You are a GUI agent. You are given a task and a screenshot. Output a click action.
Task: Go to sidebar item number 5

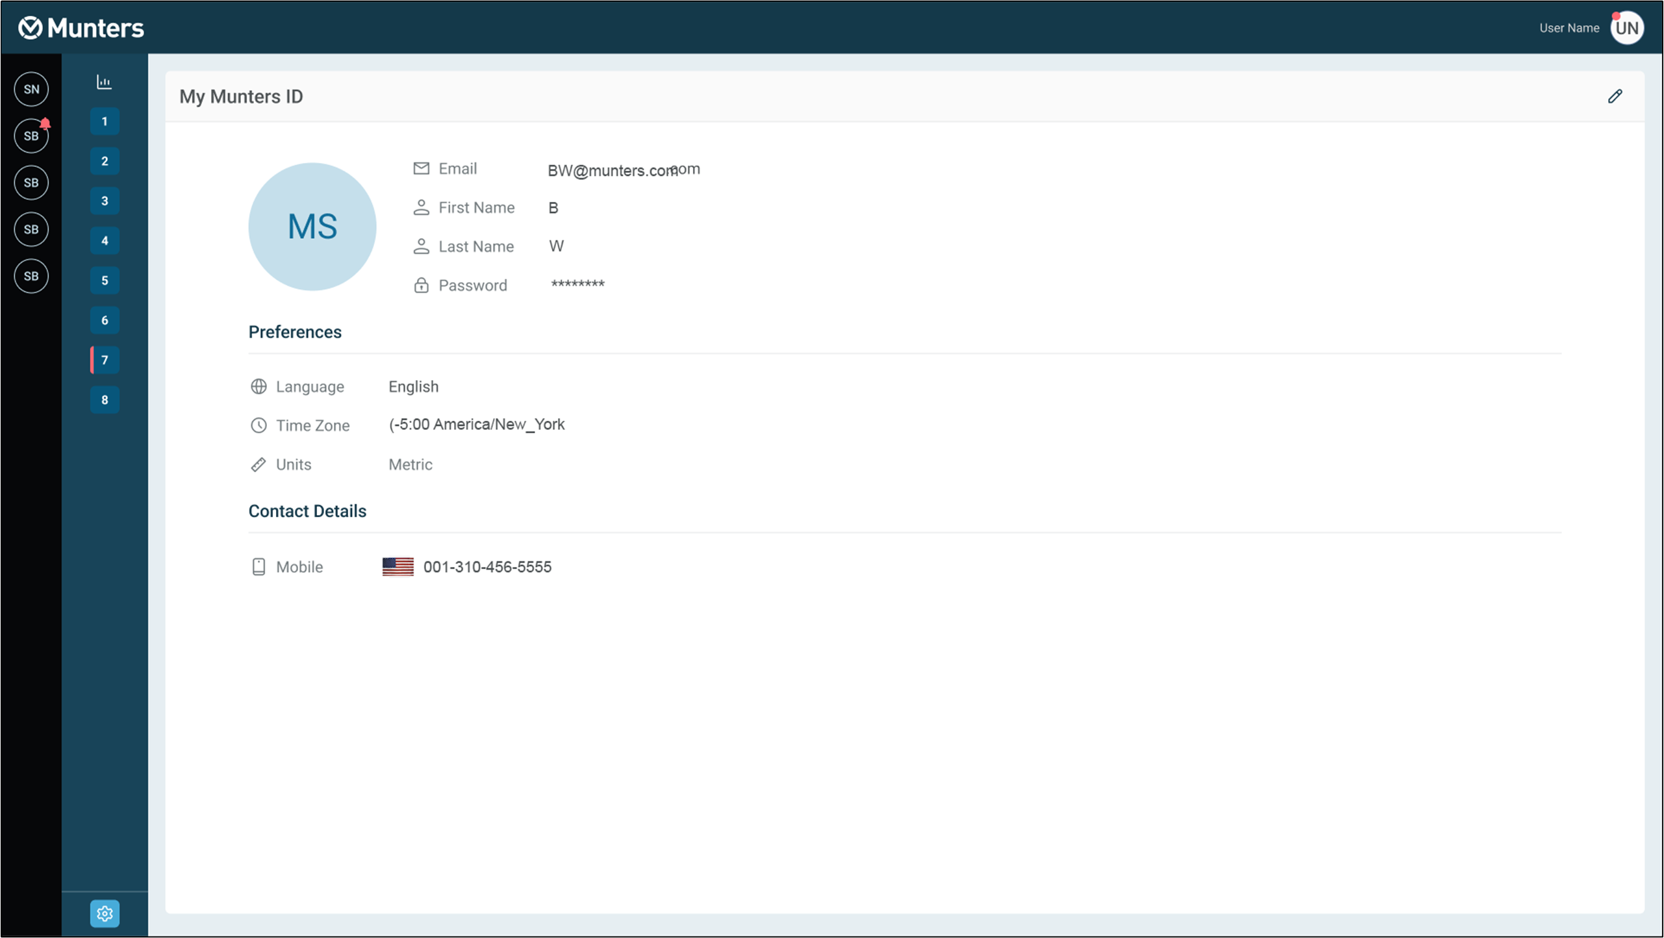105,281
